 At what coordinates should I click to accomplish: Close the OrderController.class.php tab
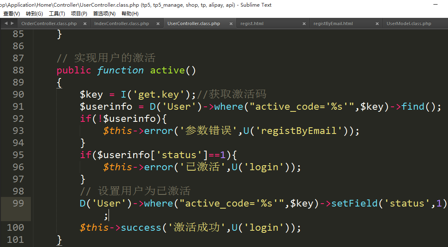click(x=85, y=24)
